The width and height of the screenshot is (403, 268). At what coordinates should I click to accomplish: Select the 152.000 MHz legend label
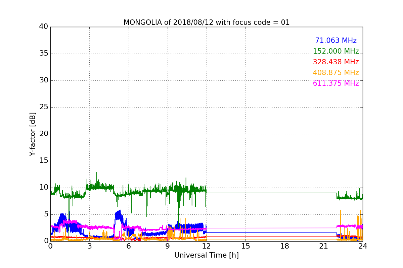click(336, 51)
